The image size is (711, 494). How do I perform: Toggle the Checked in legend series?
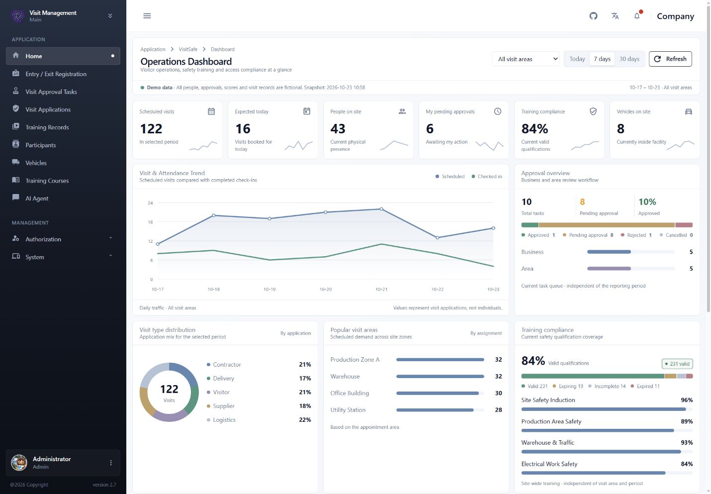pyautogui.click(x=487, y=177)
